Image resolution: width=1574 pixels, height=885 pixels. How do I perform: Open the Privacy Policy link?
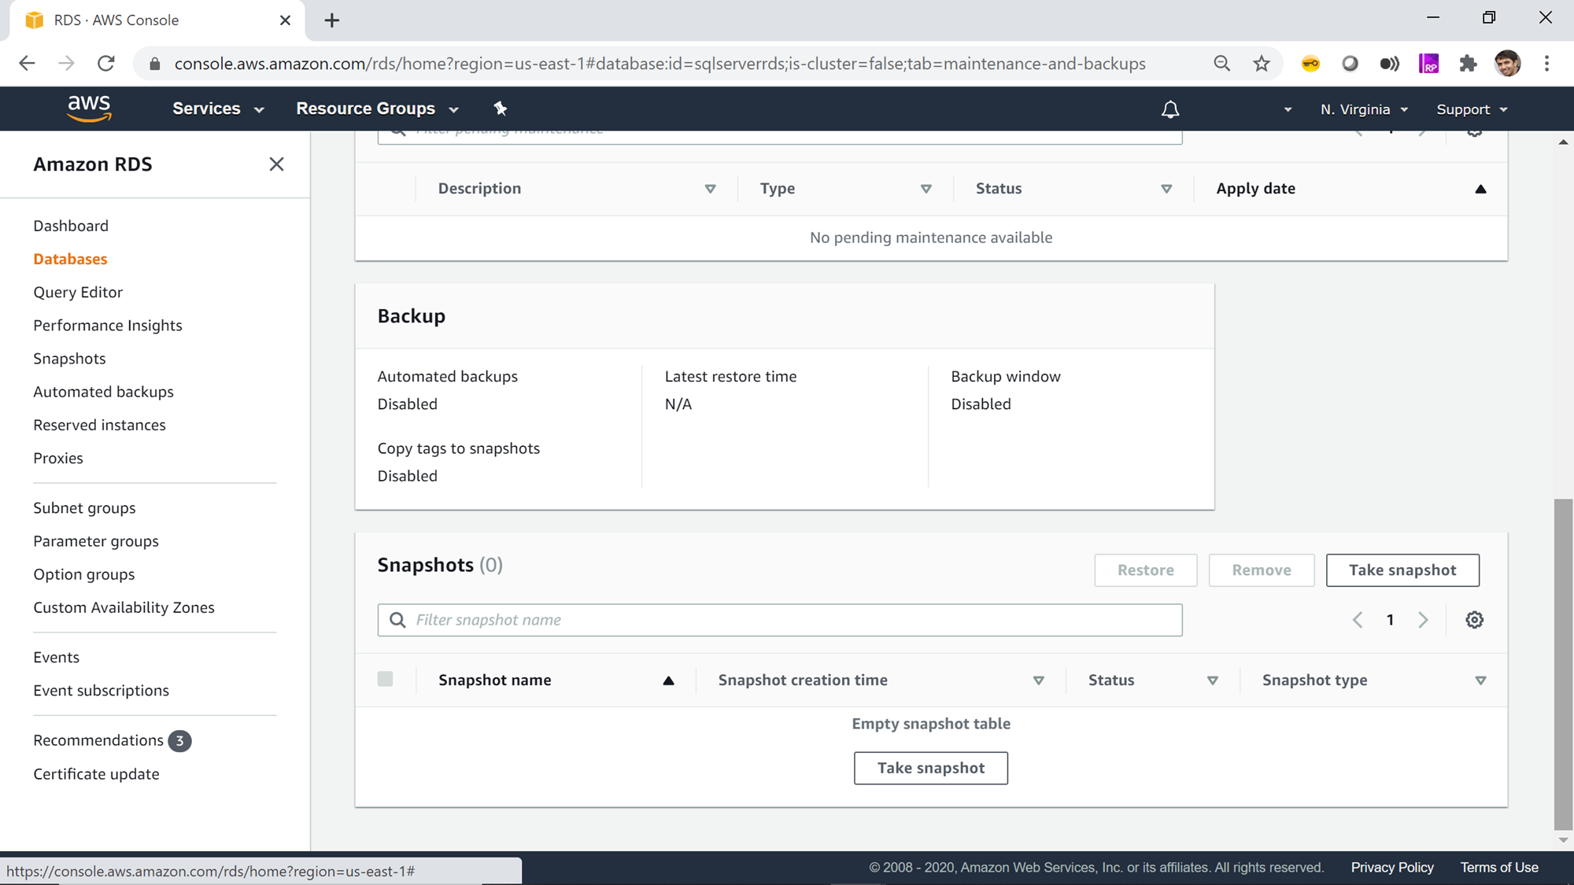pyautogui.click(x=1391, y=867)
